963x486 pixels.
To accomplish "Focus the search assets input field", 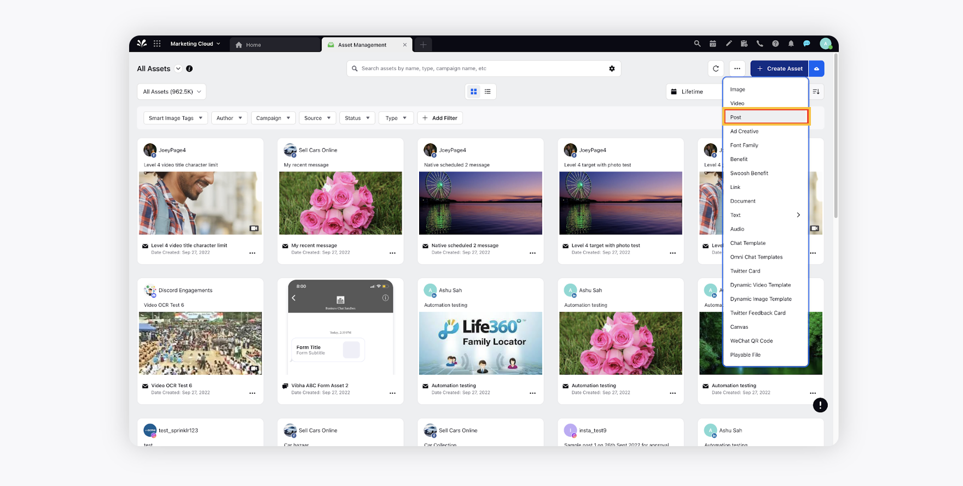I will coord(484,69).
